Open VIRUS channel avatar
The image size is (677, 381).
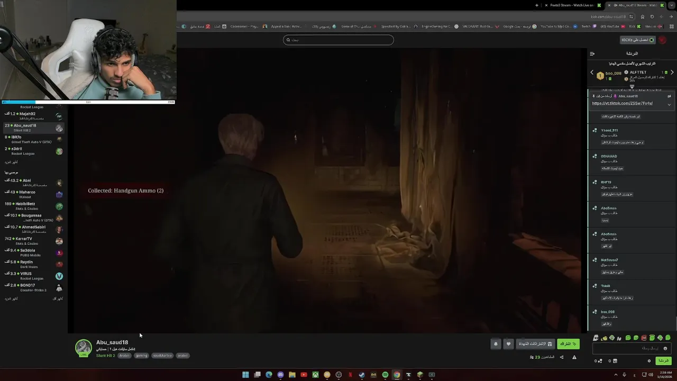(59, 276)
